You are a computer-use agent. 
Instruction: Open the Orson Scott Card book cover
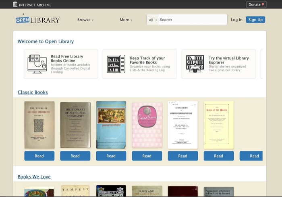[x=111, y=191]
